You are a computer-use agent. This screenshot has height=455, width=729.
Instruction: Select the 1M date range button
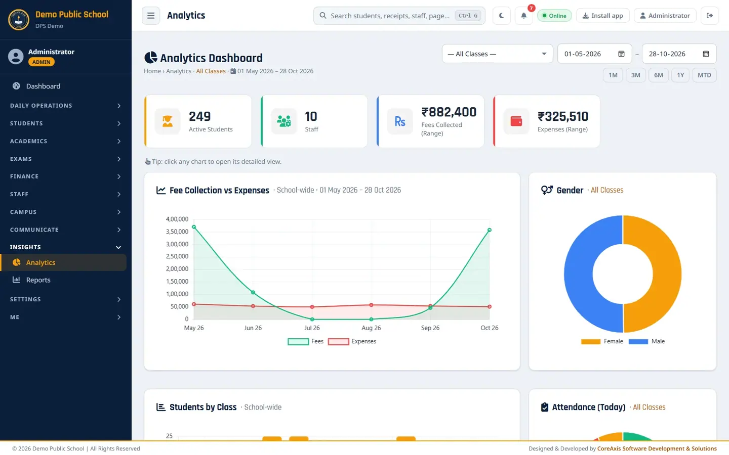(x=613, y=75)
